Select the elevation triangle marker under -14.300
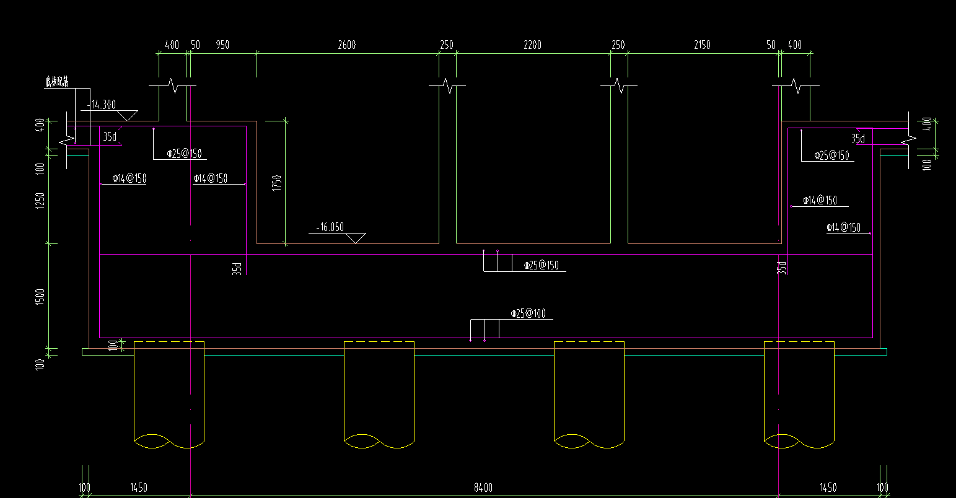The height and width of the screenshot is (498, 956). pyautogui.click(x=127, y=116)
